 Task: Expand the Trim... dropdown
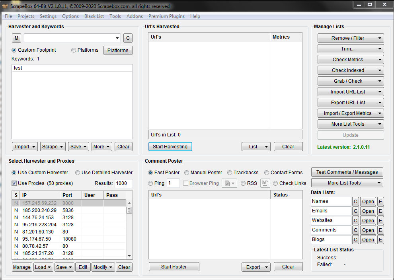[x=351, y=49]
